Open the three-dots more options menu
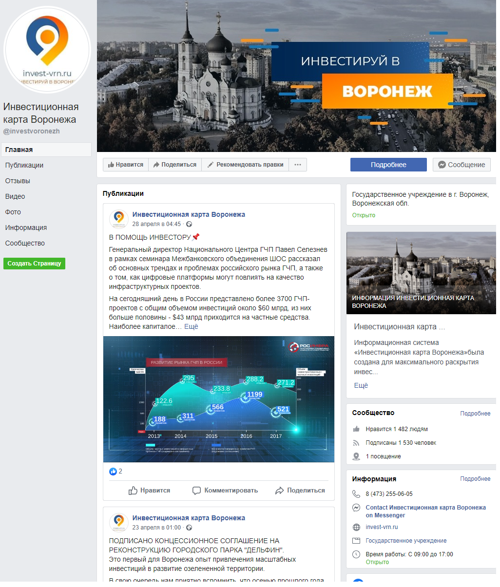This screenshot has width=500, height=587. pyautogui.click(x=298, y=165)
